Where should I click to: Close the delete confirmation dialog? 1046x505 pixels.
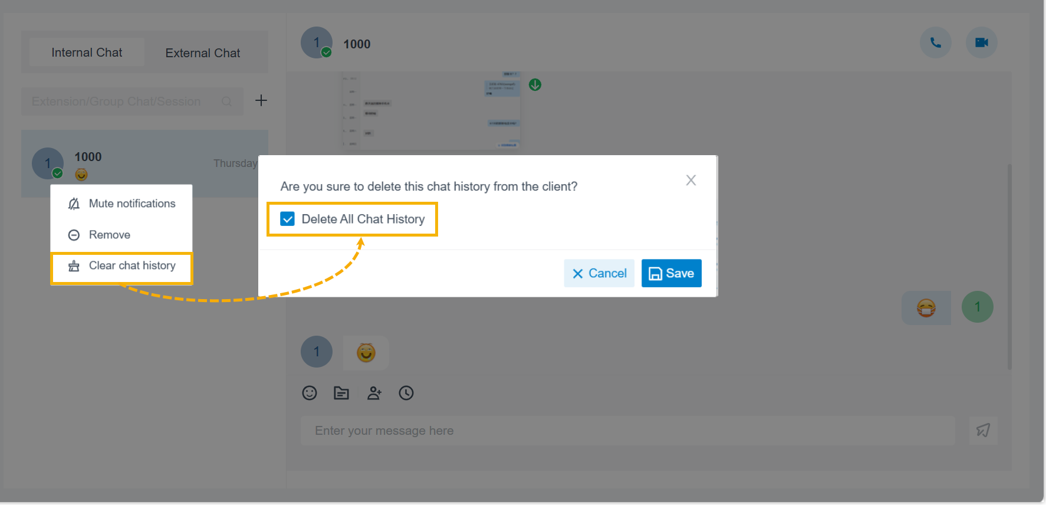click(691, 181)
